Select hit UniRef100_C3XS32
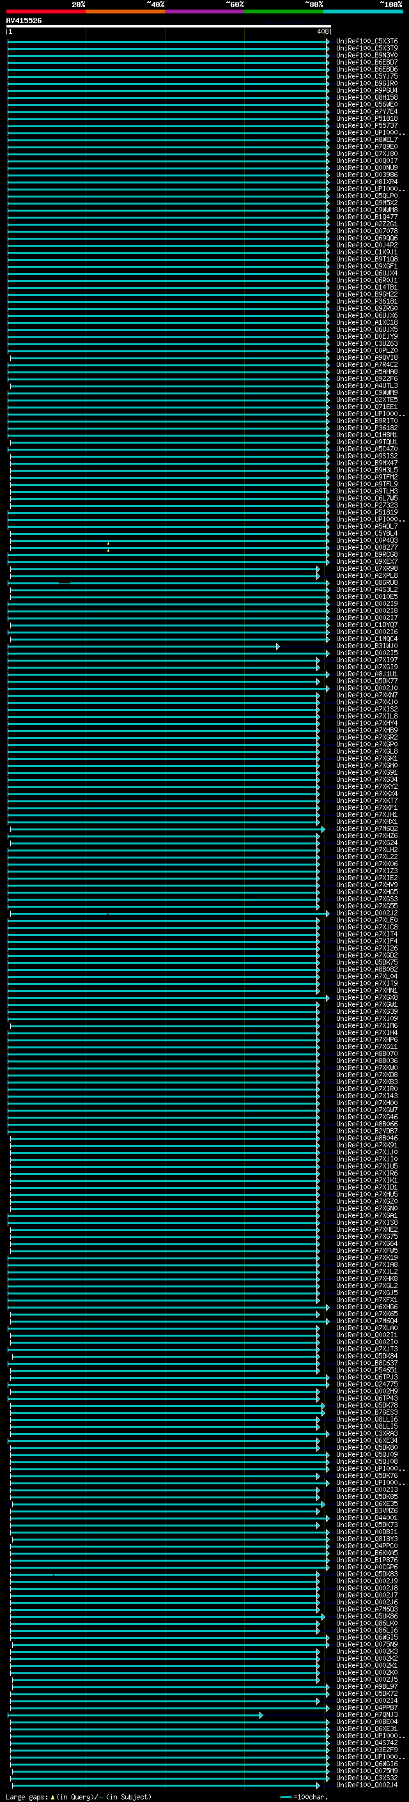 pyautogui.click(x=366, y=1778)
